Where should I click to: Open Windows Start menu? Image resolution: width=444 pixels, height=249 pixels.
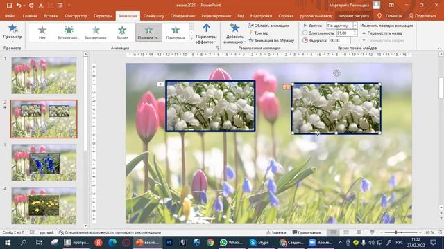point(8,243)
